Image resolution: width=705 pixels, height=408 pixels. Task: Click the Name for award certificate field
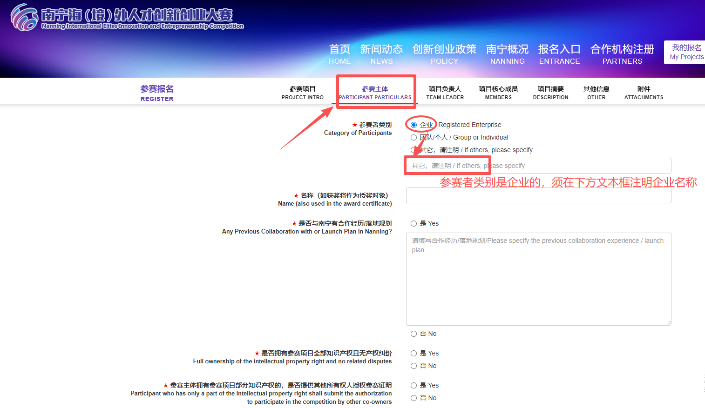538,195
